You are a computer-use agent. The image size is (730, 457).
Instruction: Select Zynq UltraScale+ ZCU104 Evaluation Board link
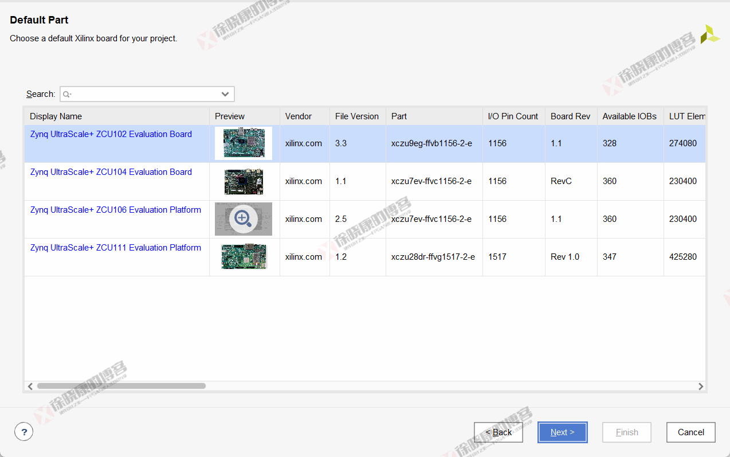point(111,172)
